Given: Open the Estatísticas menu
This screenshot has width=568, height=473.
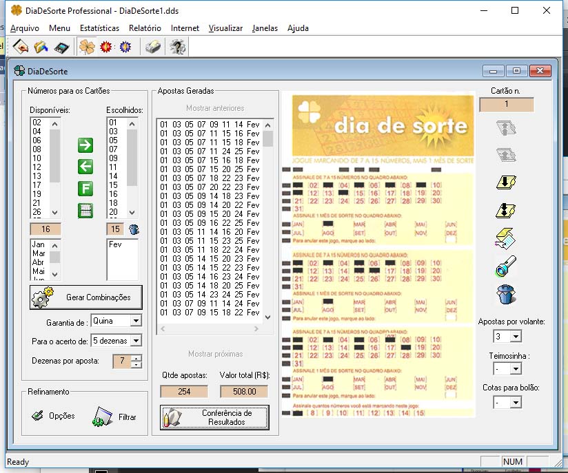Looking at the screenshot, I should tap(99, 28).
